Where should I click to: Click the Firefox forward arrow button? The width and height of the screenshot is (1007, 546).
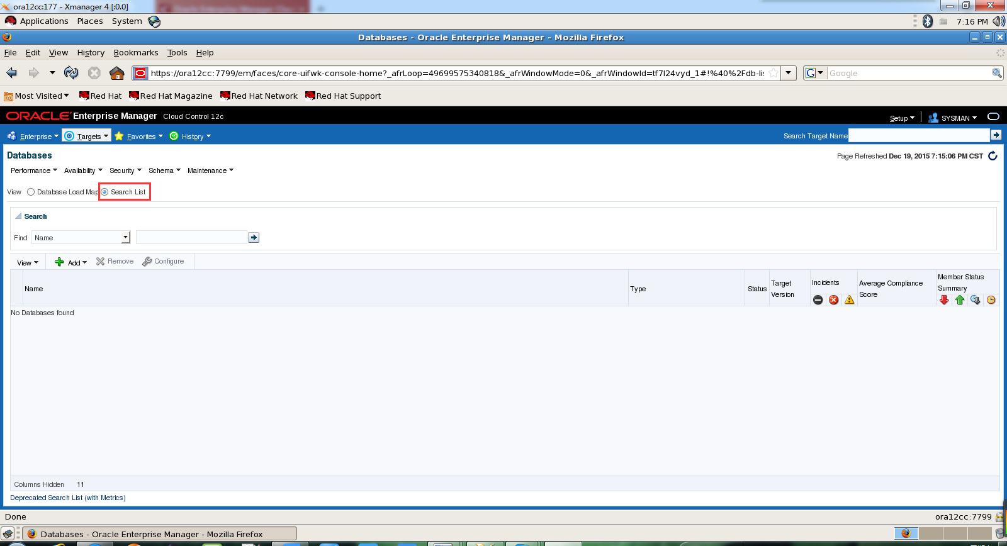(x=33, y=73)
